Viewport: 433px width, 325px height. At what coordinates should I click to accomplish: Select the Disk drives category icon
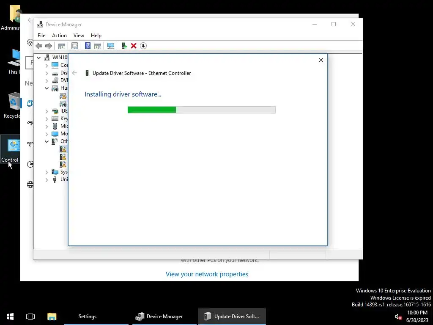tap(55, 73)
